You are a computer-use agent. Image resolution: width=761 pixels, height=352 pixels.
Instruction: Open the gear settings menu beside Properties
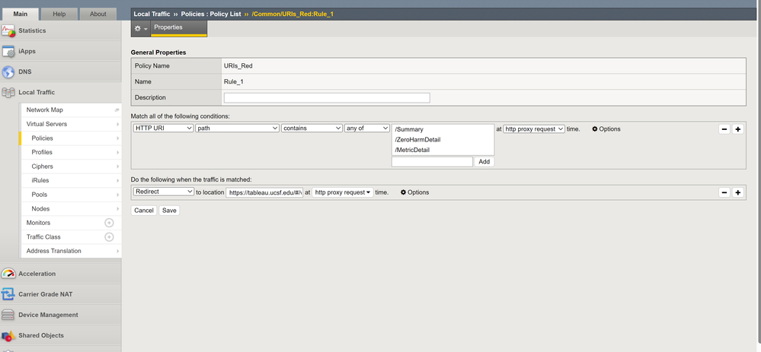point(140,28)
